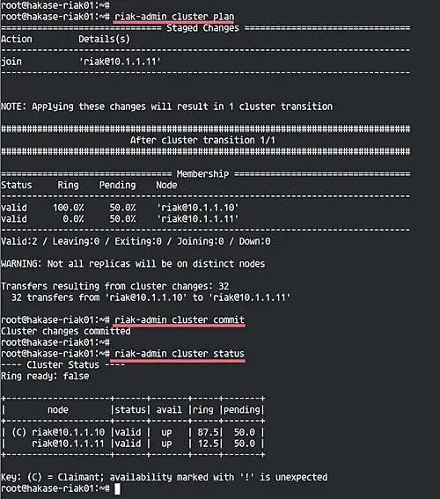Viewport: 440px width, 499px height.
Task: Click the 0.0% ring value for 10.1.1.11
Action: (x=74, y=219)
